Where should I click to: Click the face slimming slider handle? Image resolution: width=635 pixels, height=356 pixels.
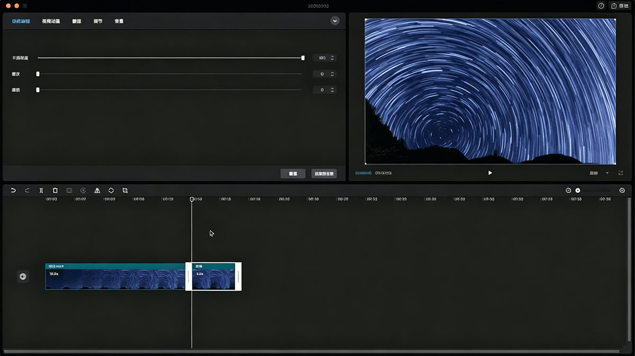pos(38,90)
